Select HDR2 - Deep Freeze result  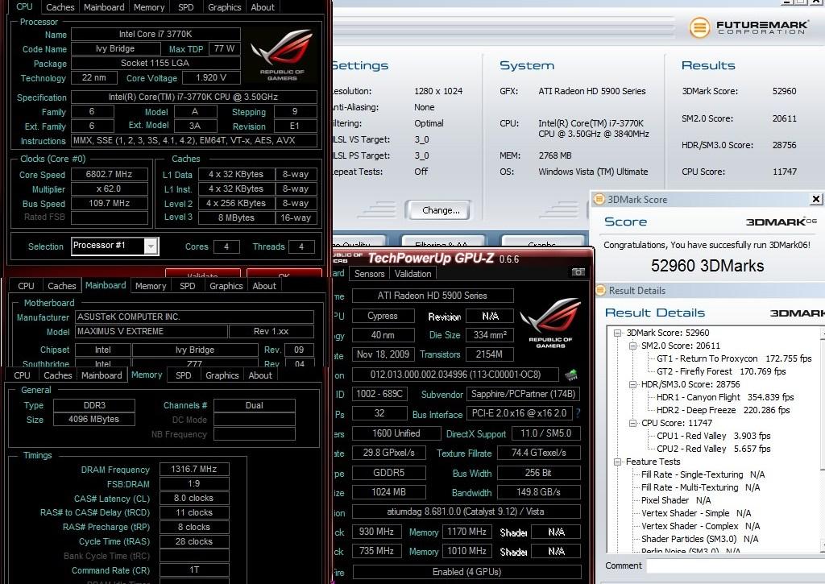click(x=723, y=410)
